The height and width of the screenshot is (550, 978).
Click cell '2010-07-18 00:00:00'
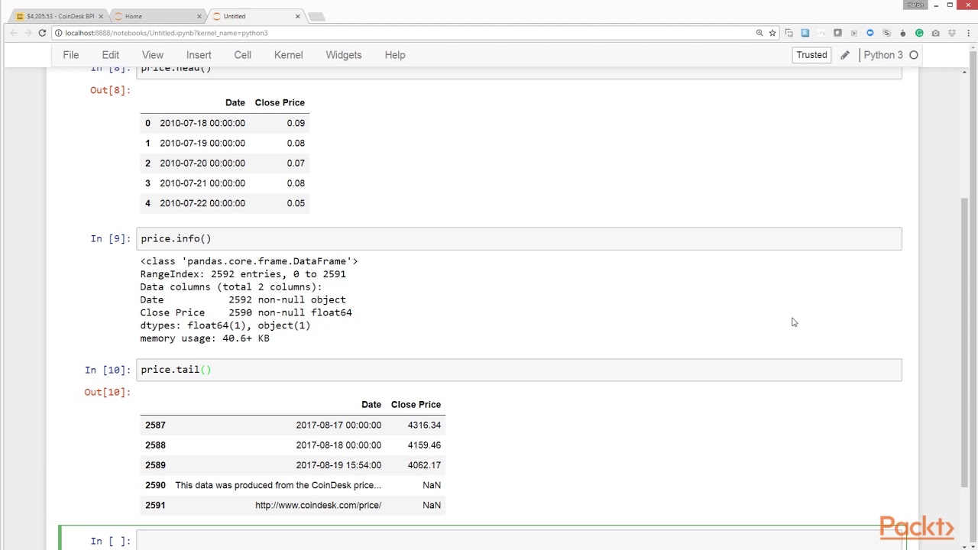pos(202,123)
